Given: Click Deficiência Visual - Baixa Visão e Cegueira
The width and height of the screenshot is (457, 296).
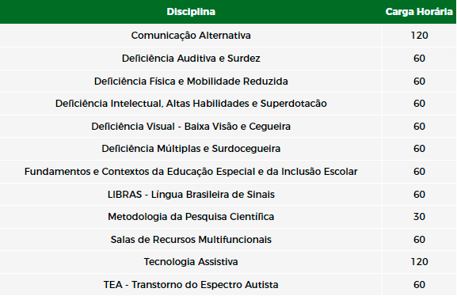Looking at the screenshot, I should pos(191,127).
